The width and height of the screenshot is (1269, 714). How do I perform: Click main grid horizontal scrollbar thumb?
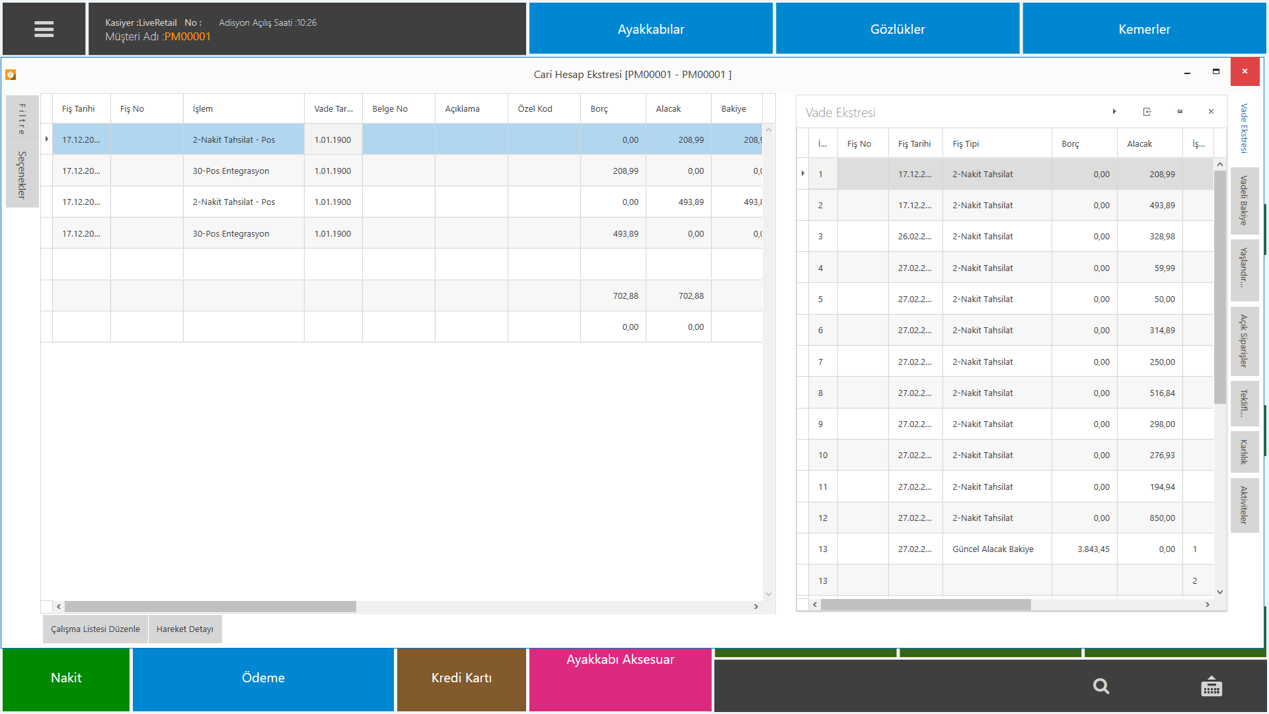coord(210,606)
